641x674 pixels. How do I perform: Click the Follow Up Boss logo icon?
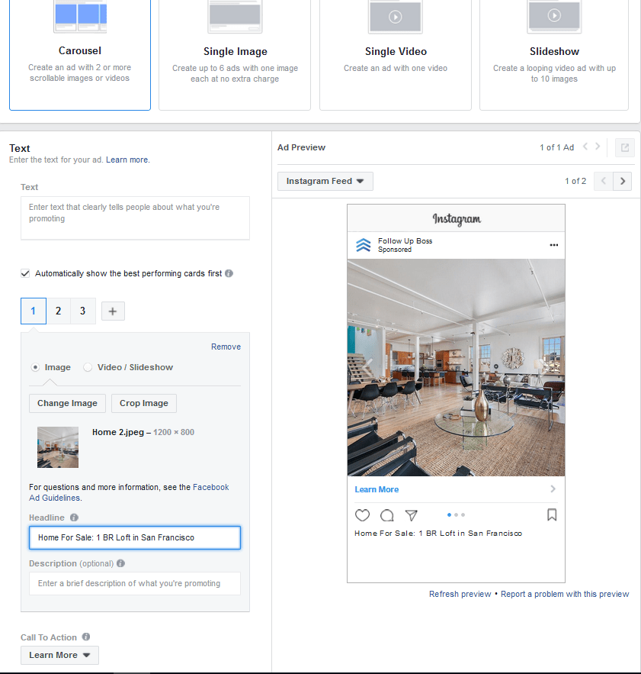[364, 245]
